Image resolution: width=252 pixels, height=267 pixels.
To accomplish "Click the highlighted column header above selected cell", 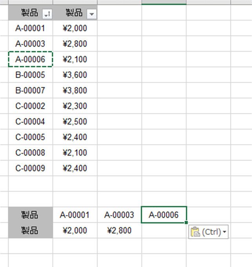I will 164,2.
